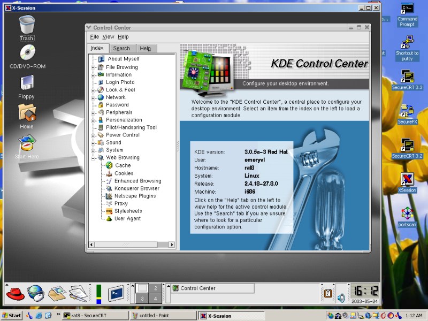This screenshot has width=428, height=321.
Task: Click the clipboard icon in the panel
Action: click(x=327, y=294)
